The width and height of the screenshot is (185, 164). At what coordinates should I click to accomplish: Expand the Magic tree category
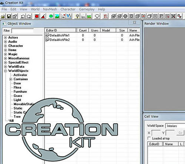click(x=5, y=54)
